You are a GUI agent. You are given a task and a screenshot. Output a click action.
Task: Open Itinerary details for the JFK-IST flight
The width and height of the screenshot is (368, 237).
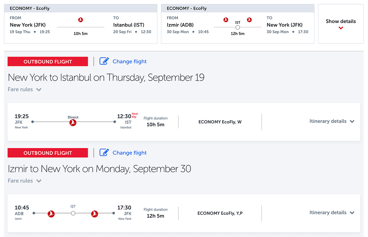pyautogui.click(x=332, y=121)
